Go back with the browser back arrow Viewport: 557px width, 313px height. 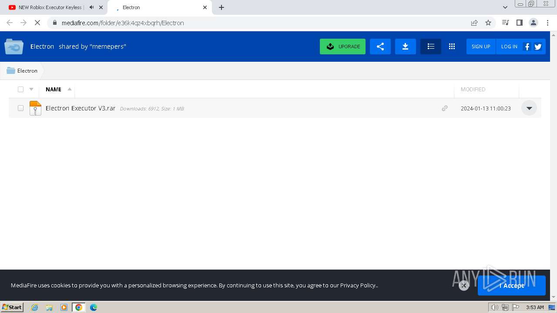(10, 23)
